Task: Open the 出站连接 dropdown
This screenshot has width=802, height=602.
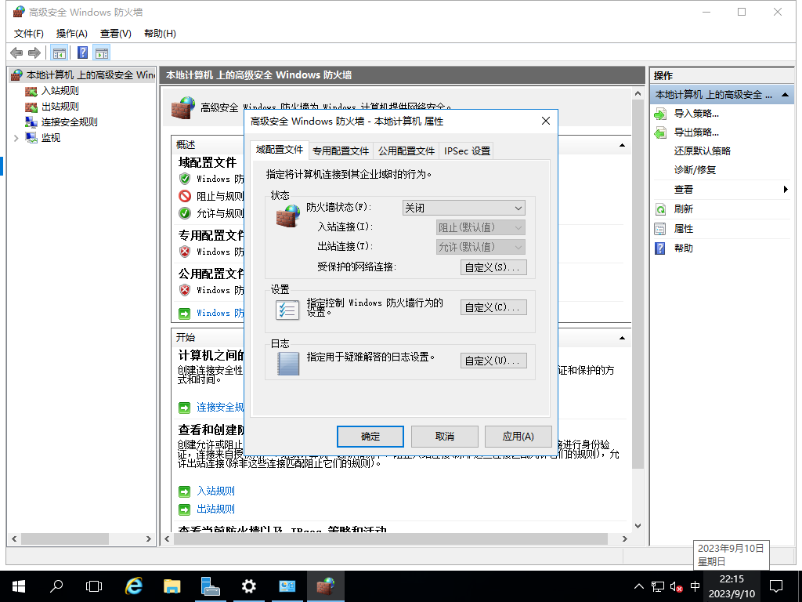Action: [480, 247]
